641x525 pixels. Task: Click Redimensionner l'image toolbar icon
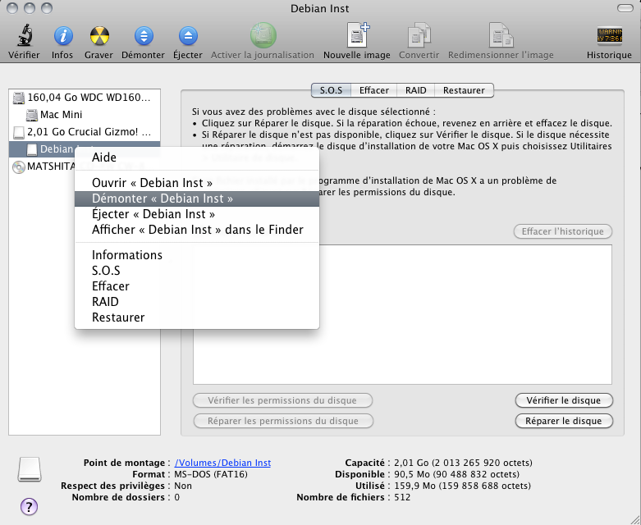(501, 35)
